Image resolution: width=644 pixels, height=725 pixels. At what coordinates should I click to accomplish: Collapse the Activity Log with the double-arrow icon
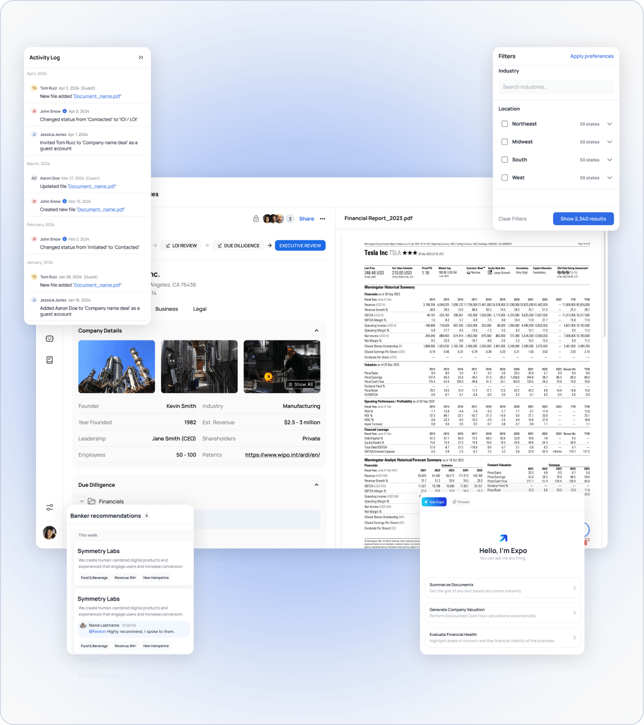click(141, 57)
